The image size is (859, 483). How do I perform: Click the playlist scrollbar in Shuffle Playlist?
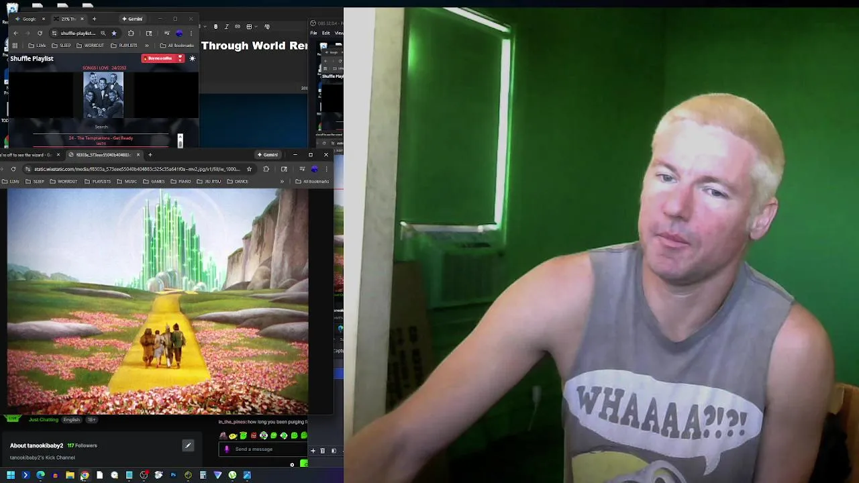pos(180,140)
